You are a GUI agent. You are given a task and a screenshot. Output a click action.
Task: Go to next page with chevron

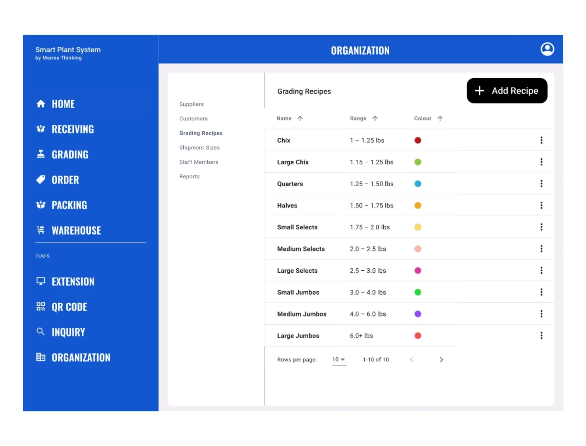(x=441, y=360)
